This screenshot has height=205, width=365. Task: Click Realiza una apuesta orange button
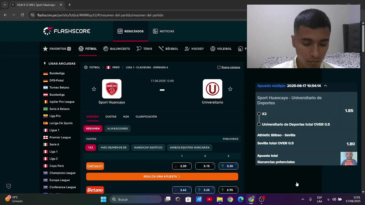pos(162,177)
